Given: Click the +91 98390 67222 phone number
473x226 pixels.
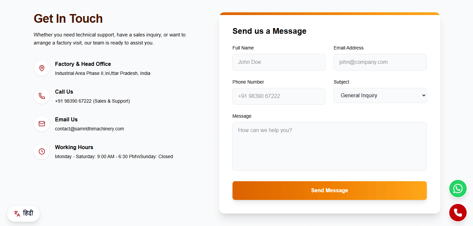Looking at the screenshot, I should click(x=73, y=101).
